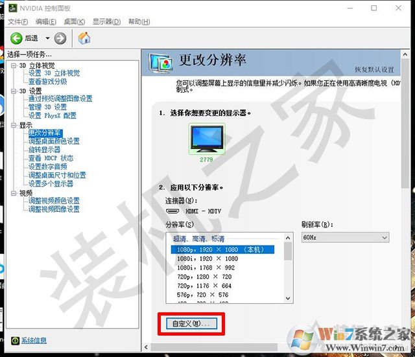Open 设置多个显示器 task
415x357 pixels.
click(x=51, y=183)
